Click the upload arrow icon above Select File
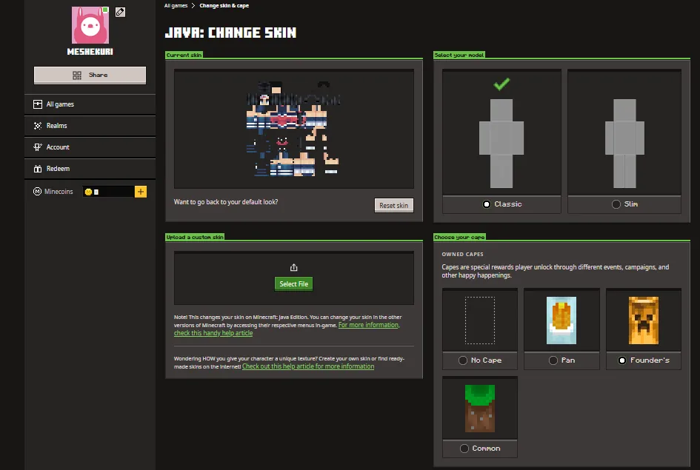 [294, 267]
